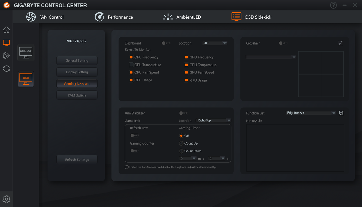Enable the CPU Temperature checkbox
Image resolution: width=362 pixels, height=207 pixels.
[131, 65]
